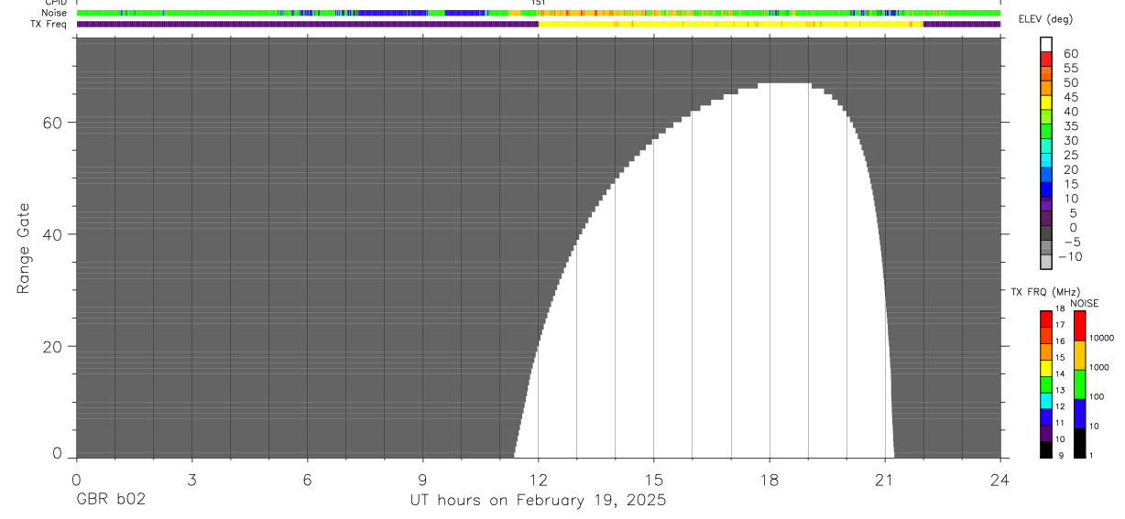1125x519 pixels.
Task: Click the '6' tick on UT hours axis
Action: (x=307, y=480)
